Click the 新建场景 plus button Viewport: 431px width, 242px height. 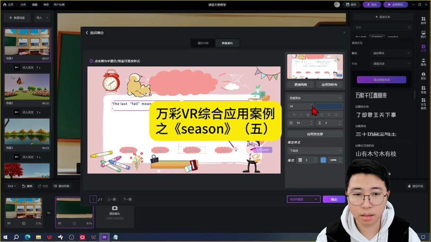17,18
